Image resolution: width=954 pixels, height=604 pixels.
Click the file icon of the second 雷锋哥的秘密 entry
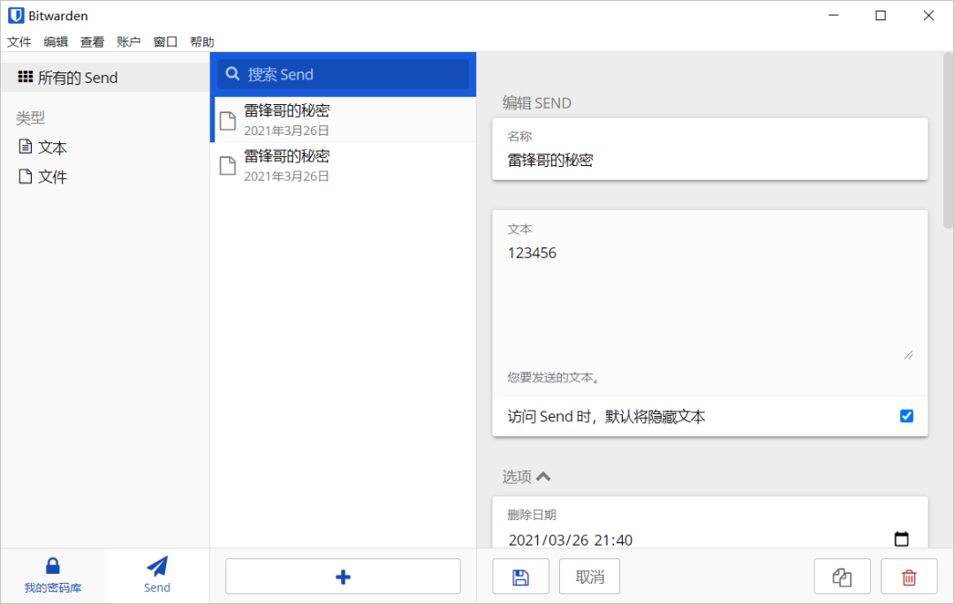pyautogui.click(x=228, y=165)
